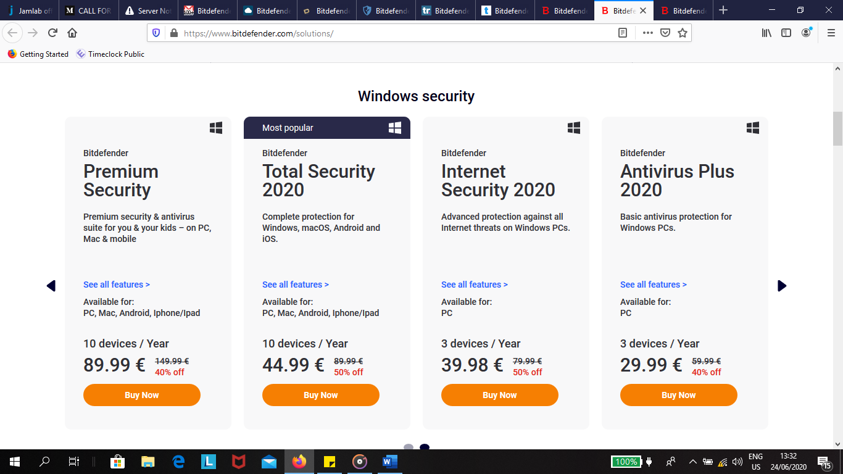Open the Firefox hamburger menu
The height and width of the screenshot is (474, 843).
[831, 33]
